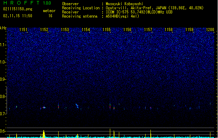Click the meteor echo just after 1157
Image resolution: width=218 pixels, height=138 pixels.
(150, 108)
